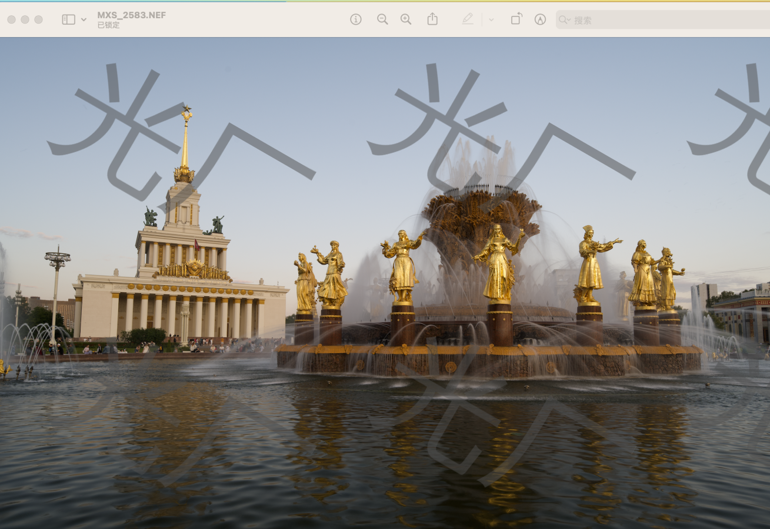Expand the sidebar view options chevron
The width and height of the screenshot is (770, 529).
[x=84, y=19]
